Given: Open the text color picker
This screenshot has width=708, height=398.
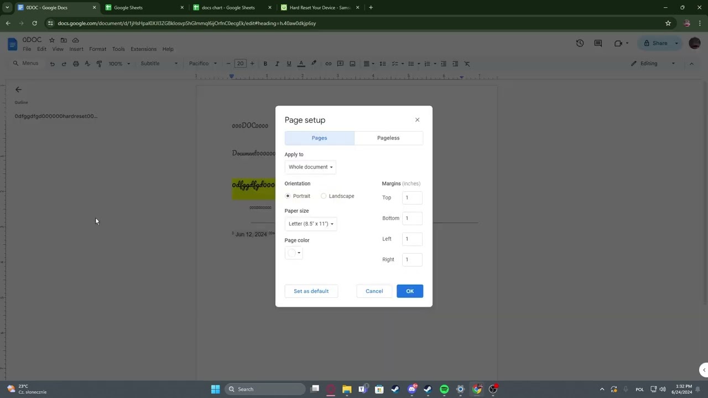Looking at the screenshot, I should (x=301, y=64).
